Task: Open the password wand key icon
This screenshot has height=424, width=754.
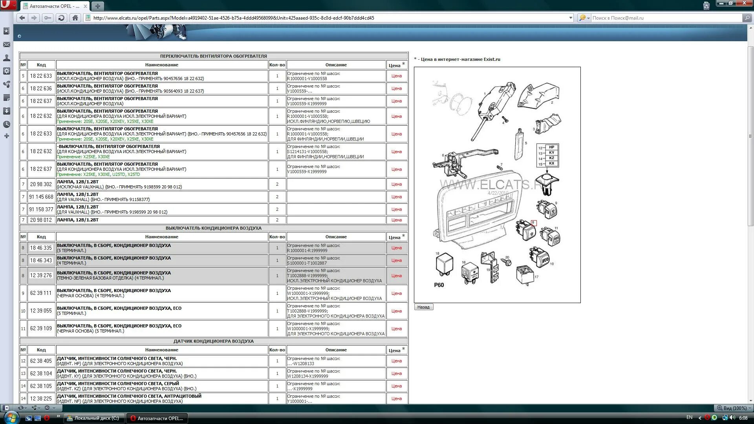Action: tap(48, 18)
